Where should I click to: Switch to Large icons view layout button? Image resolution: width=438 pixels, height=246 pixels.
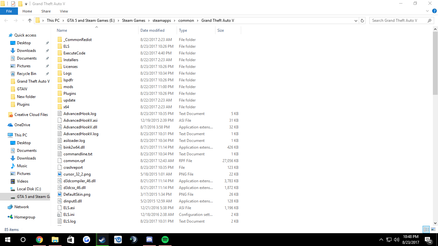[433, 229]
